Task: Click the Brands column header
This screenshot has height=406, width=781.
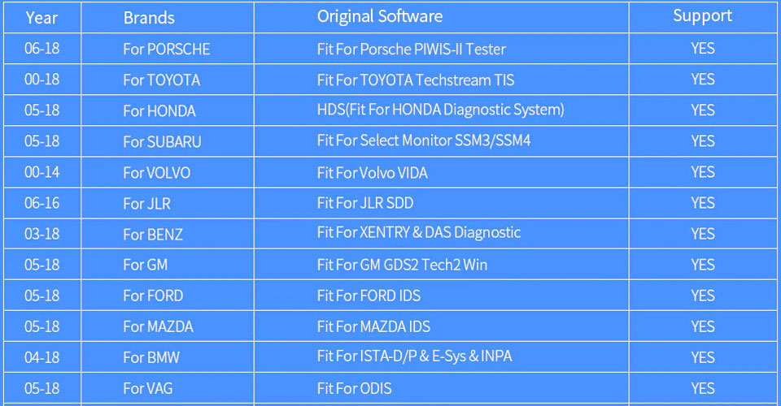Action: point(149,17)
